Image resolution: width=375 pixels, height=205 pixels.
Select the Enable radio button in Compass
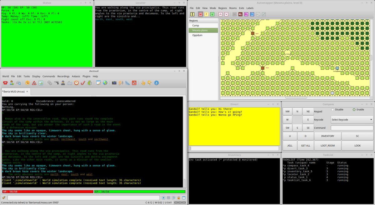click(354, 110)
